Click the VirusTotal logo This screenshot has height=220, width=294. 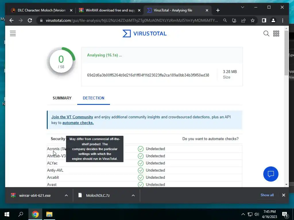[x=144, y=34]
